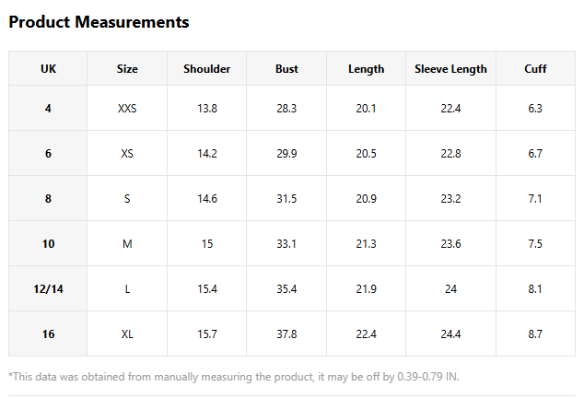Viewport: 584px width, 398px height.
Task: Click the manual measurement disclaimer note
Action: (x=234, y=377)
